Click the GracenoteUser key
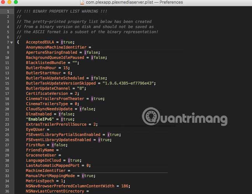The image size is (252, 194). (x=41, y=155)
